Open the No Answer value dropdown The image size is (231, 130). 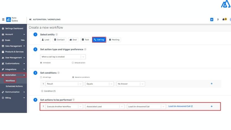[131, 84]
